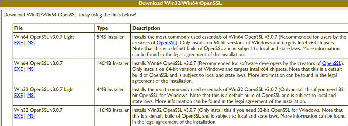Viewport: 348px width, 126px height.
Task: Download the Win64 OpenSSL v3.0.7 Light EXE
Action: [x=18, y=43]
